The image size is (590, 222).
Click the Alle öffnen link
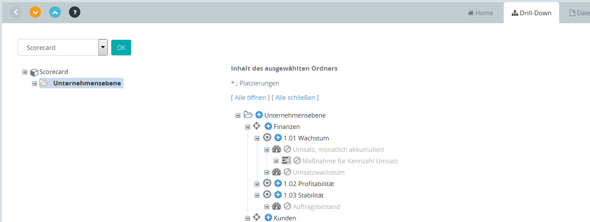[250, 98]
